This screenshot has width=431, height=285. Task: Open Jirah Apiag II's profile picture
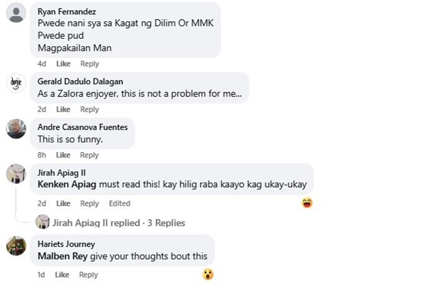(x=16, y=174)
